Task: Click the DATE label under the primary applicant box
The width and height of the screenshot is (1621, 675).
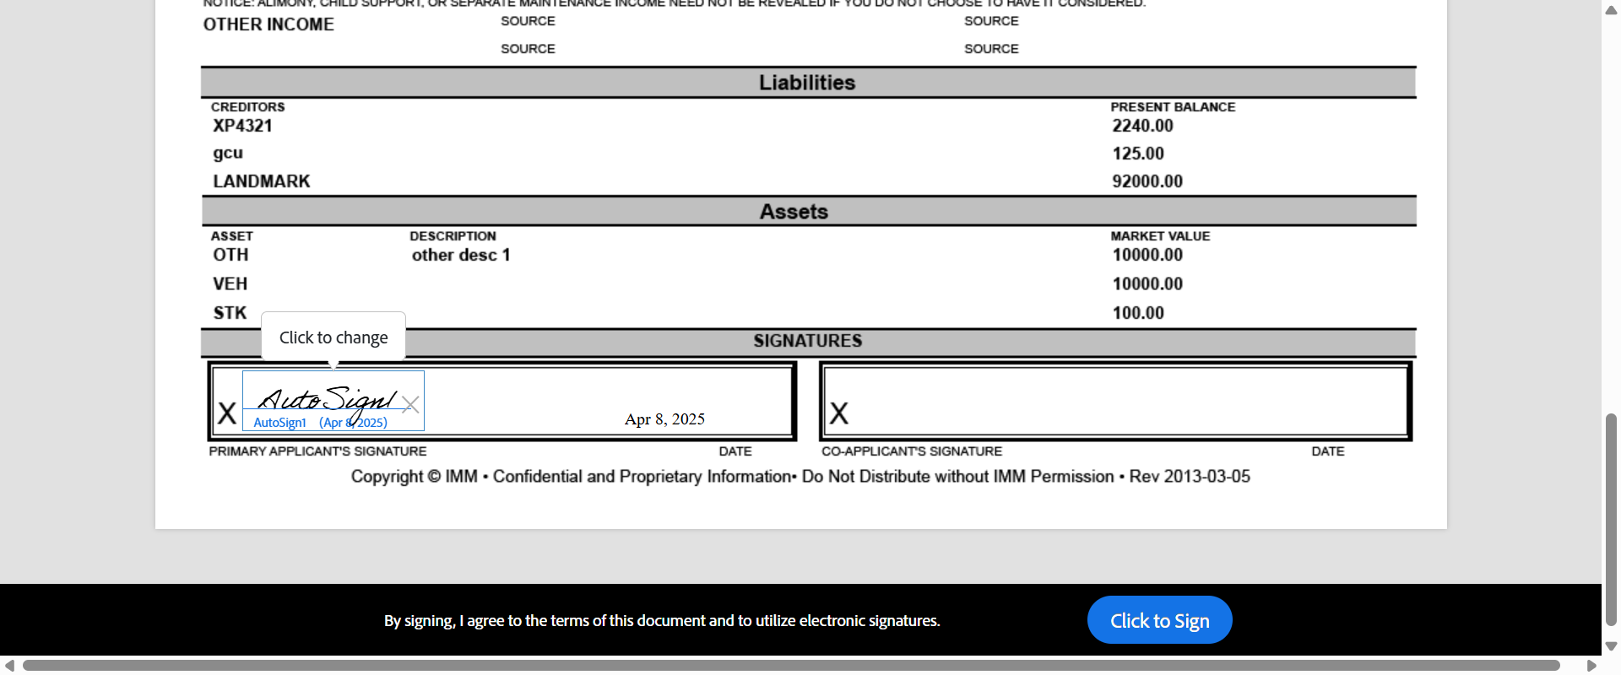Action: pyautogui.click(x=735, y=451)
